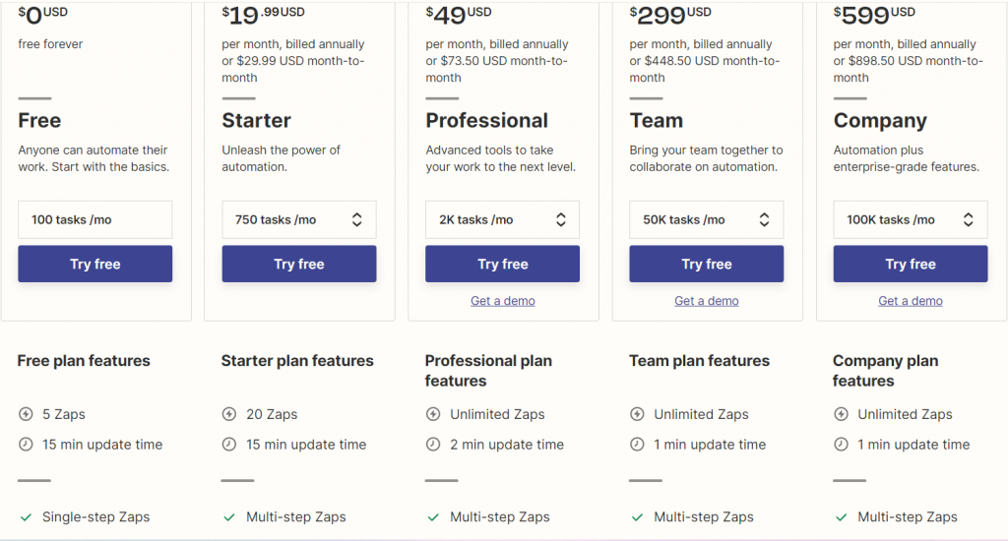The height and width of the screenshot is (541, 1008).
Task: Follow Company plan Get a demo link
Action: click(910, 301)
